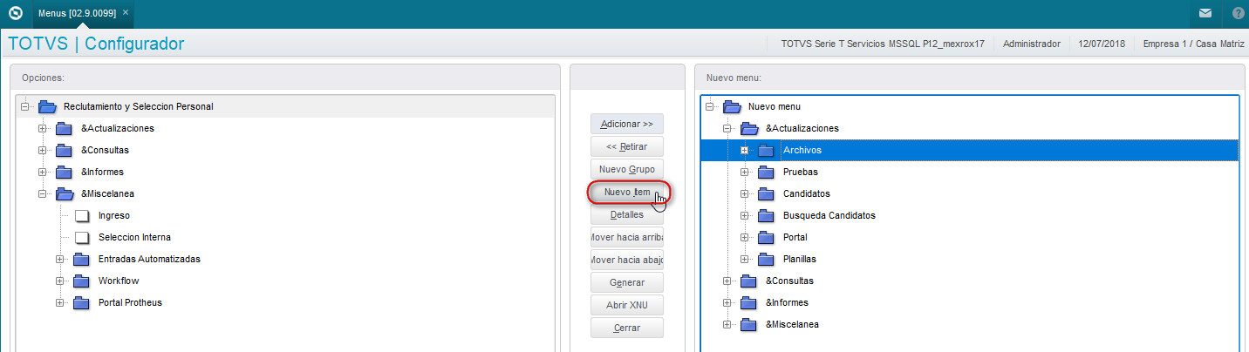Click Mover hacia abajo button
Image resolution: width=1249 pixels, height=352 pixels.
coord(627,260)
